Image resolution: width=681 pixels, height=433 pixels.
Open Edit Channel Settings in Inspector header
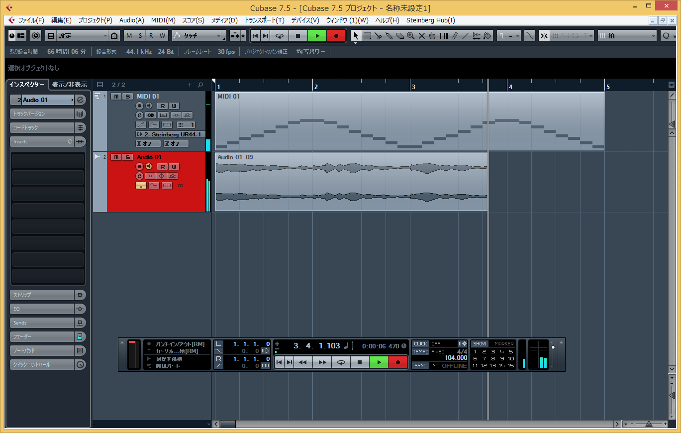(x=81, y=100)
